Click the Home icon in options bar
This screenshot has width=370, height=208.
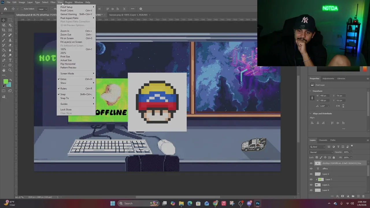[x=5, y=9]
